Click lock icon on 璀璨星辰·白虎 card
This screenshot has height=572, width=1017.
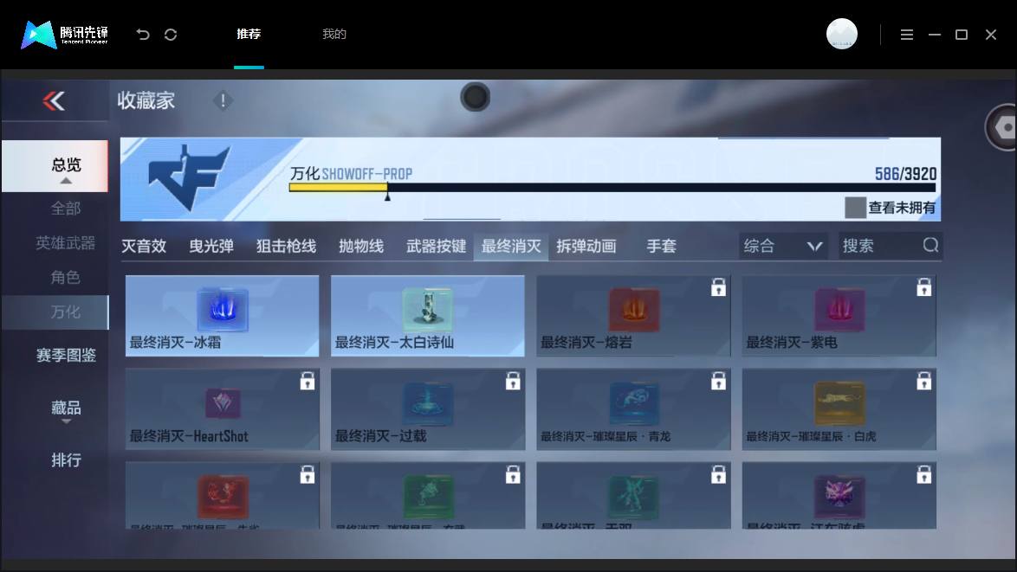[923, 381]
